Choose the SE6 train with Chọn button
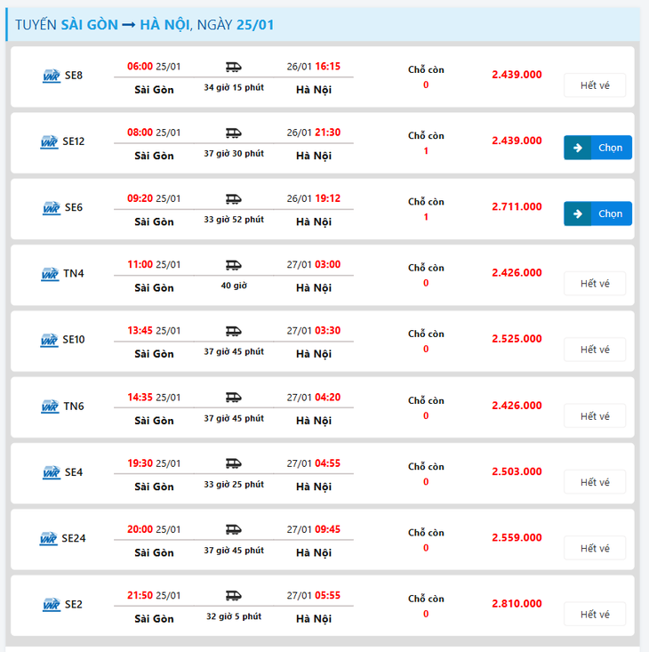 597,213
